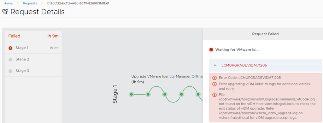Click the rotated Stage 1 diagram label

(115, 94)
